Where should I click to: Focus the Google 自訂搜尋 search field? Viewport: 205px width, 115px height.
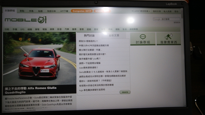tap(167, 19)
